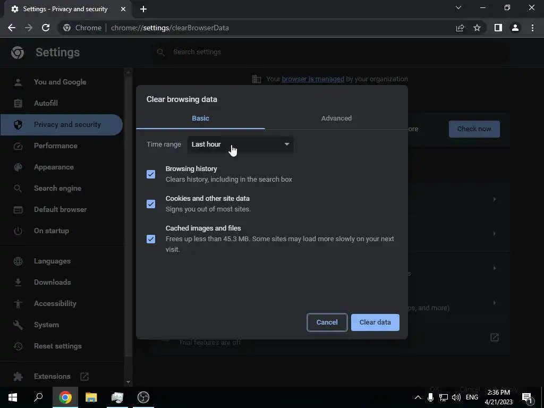Screen dimensions: 544x408
Task: Open notification center icon
Action: pos(527,397)
